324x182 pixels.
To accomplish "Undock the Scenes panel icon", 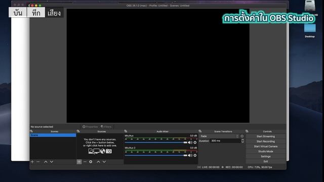I will (x=31, y=131).
